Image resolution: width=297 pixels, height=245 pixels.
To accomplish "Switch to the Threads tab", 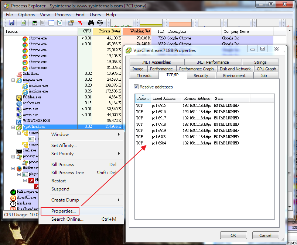I will [144, 76].
